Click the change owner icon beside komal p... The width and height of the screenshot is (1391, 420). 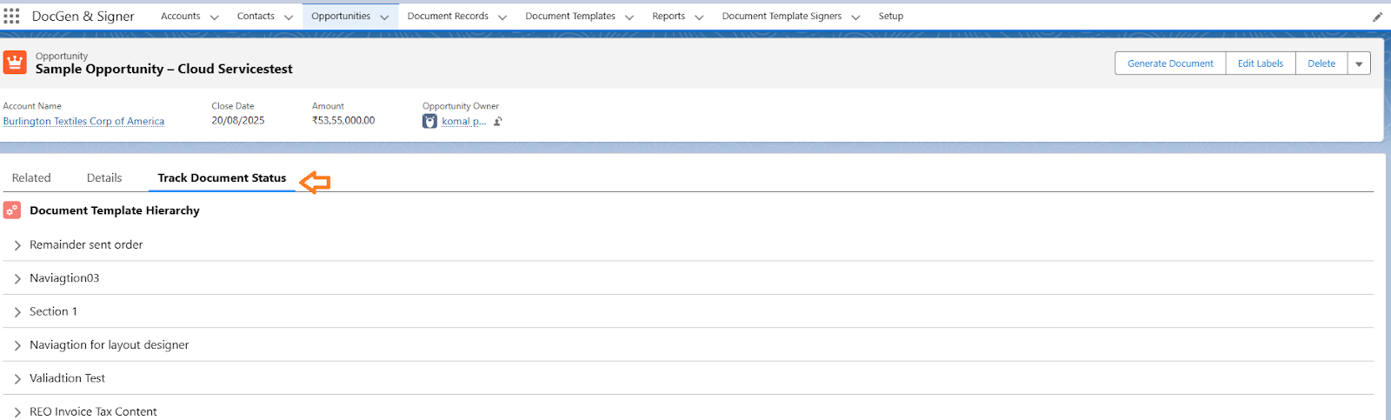tap(498, 122)
